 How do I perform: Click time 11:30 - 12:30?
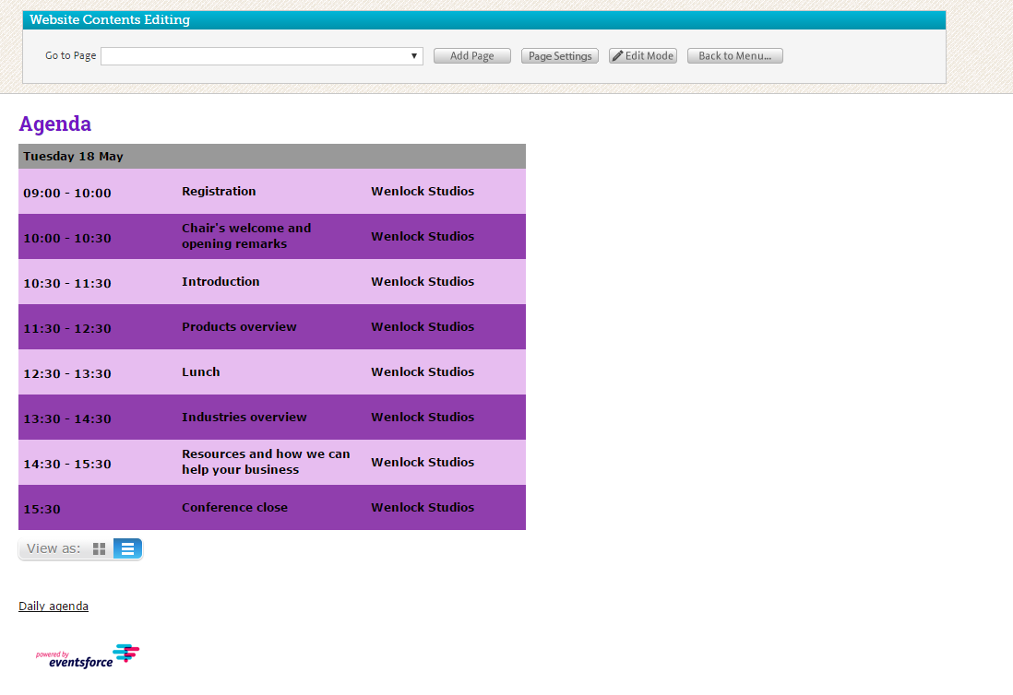[x=67, y=328]
